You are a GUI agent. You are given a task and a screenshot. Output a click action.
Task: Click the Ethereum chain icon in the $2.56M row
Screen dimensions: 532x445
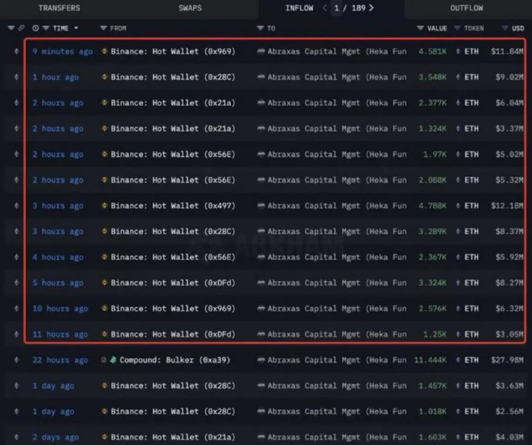coord(16,411)
